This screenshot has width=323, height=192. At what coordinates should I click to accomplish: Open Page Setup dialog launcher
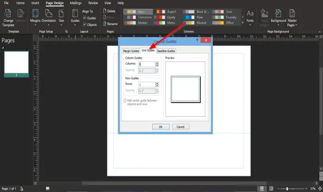tap(66, 31)
